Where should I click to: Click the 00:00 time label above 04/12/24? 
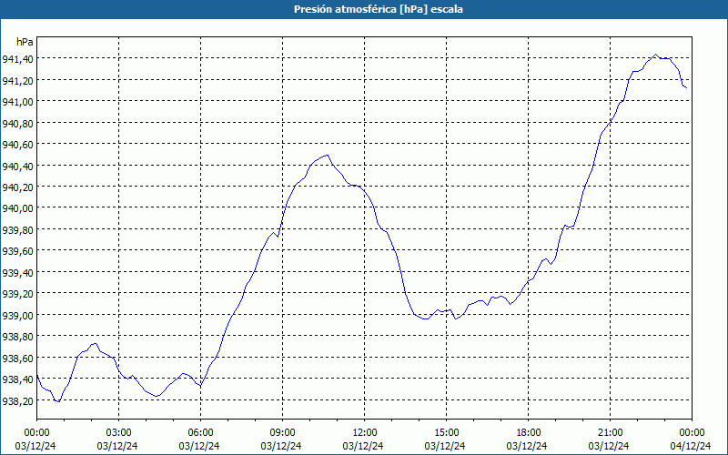click(692, 433)
